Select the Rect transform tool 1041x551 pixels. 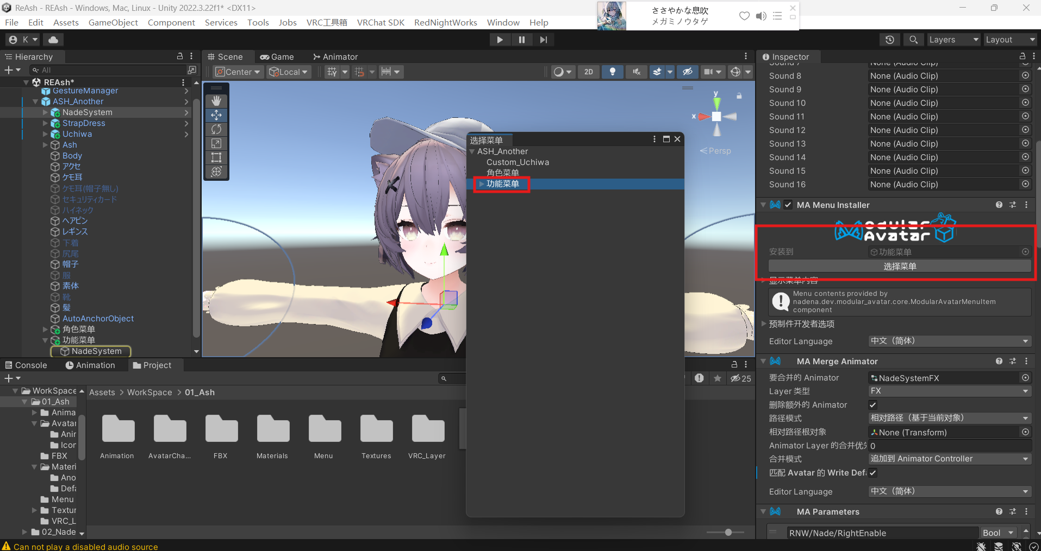[216, 157]
